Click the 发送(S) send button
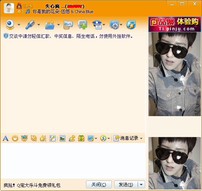The height and width of the screenshot is (191, 202). pyautogui.click(x=126, y=185)
